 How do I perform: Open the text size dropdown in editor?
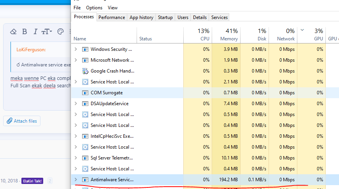click(x=46, y=32)
